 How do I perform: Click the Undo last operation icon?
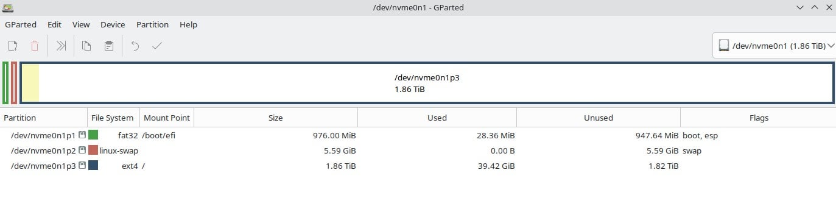pyautogui.click(x=135, y=46)
